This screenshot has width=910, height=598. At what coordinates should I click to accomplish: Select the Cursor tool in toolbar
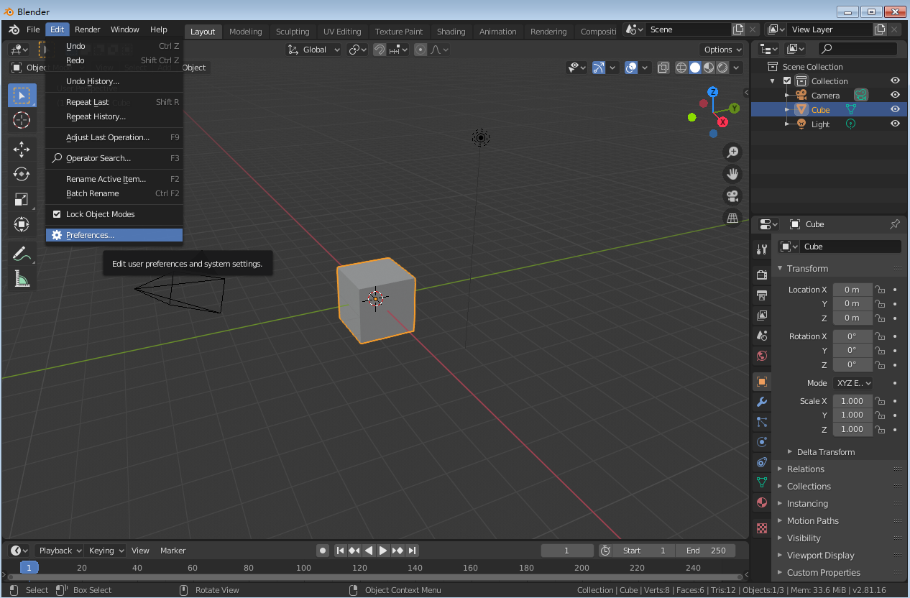click(22, 120)
